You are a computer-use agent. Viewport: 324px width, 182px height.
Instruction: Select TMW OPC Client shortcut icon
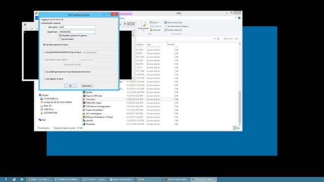[84, 103]
